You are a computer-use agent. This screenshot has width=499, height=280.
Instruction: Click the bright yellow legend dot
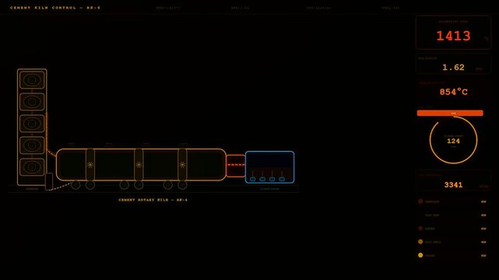[420, 255]
